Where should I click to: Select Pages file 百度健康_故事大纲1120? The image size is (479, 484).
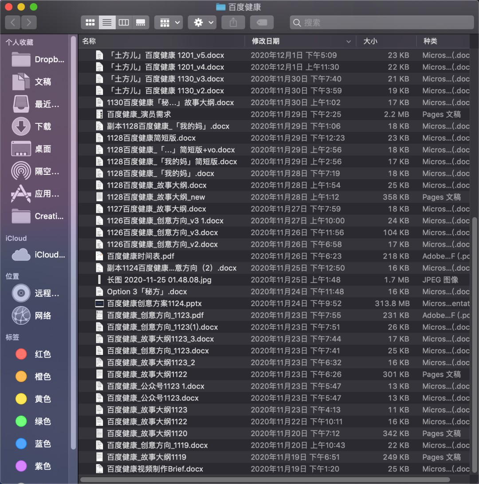(274, 433)
